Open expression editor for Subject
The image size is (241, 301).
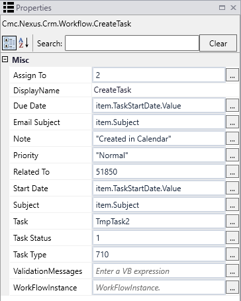[x=232, y=205]
